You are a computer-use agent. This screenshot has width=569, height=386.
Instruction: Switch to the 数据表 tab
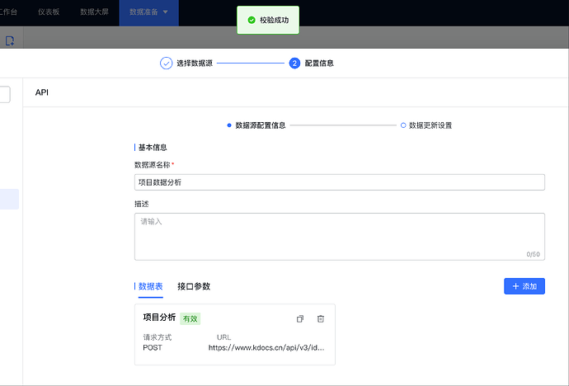pyautogui.click(x=150, y=286)
